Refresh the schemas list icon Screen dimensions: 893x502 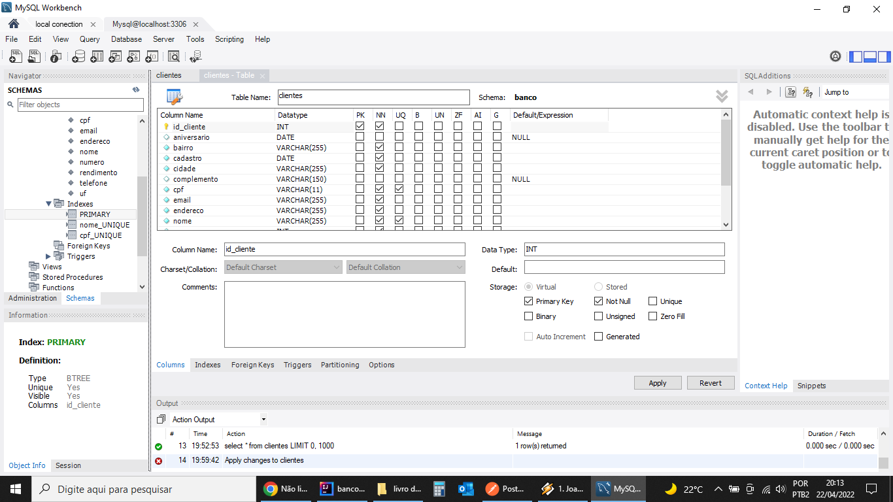[x=136, y=90]
